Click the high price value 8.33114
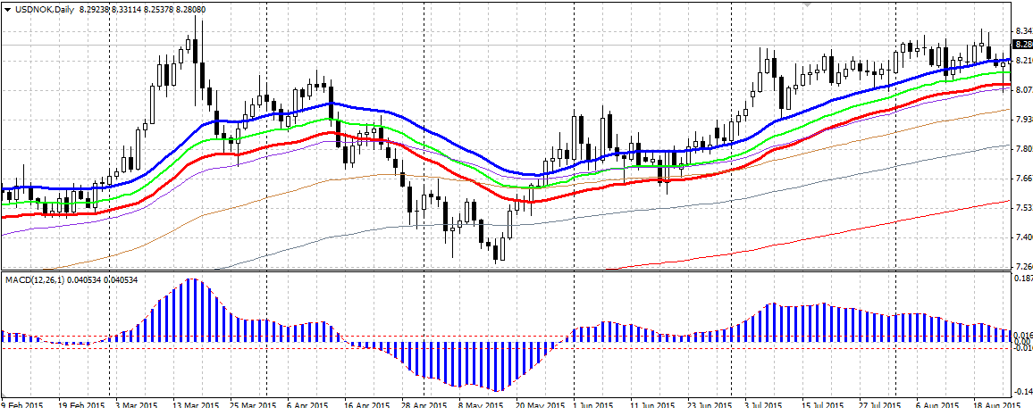The width and height of the screenshot is (1033, 416). click(x=127, y=9)
